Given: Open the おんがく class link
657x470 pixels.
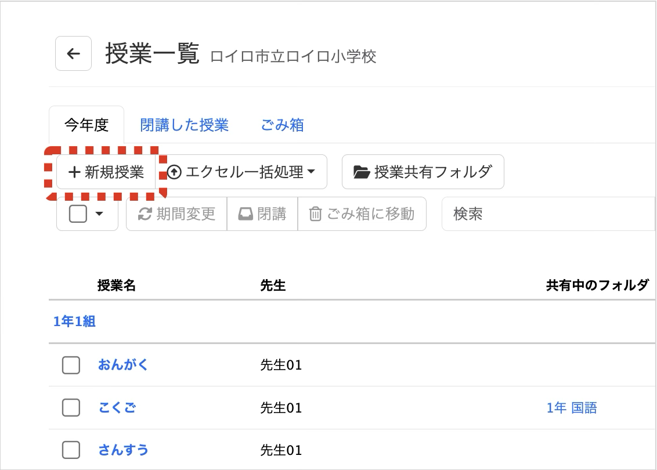Looking at the screenshot, I should click(x=123, y=365).
